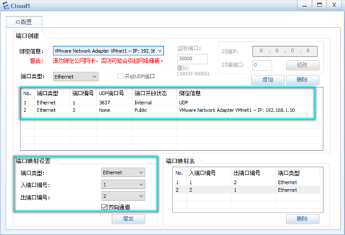Click the 增加 button under 端口映射设置
The width and height of the screenshot is (345, 235).
(x=128, y=219)
